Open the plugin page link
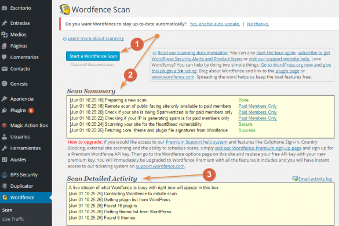The width and height of the screenshot is (339, 226). click(x=287, y=71)
